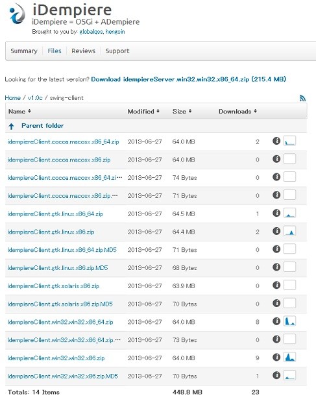The height and width of the screenshot is (405, 316).
Task: Download idempiereClient.win32.win32.x86_64.zip
Action: (60, 322)
